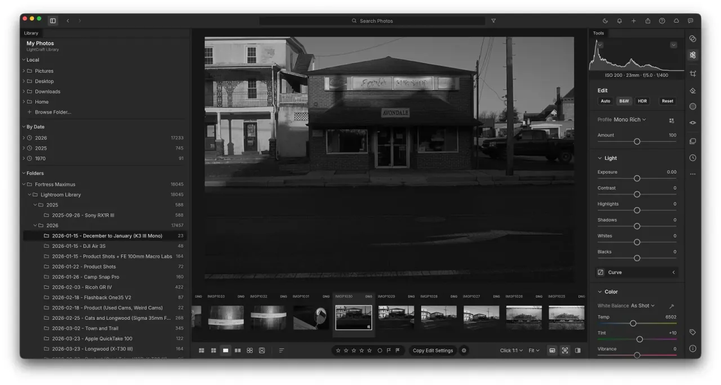Select the Ricoh GR IV folder
Screen dimensions: 721x385
[105, 287]
